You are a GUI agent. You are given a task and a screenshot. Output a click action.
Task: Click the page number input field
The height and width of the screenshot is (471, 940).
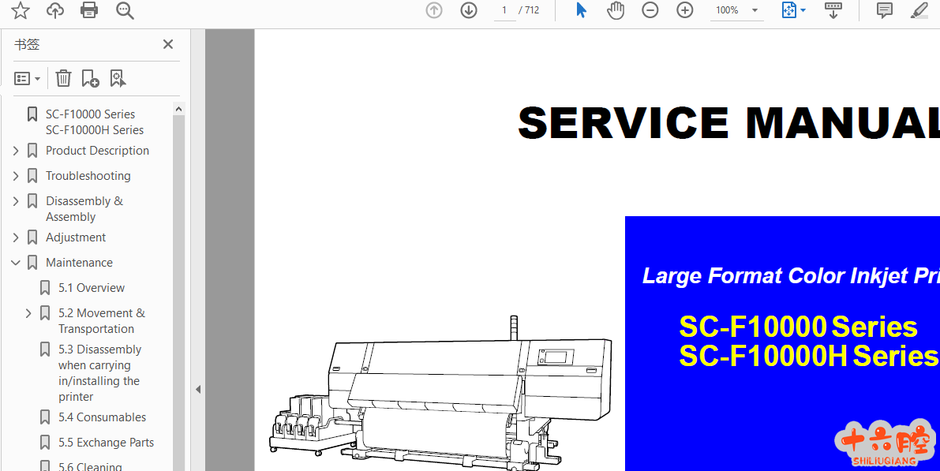click(504, 10)
